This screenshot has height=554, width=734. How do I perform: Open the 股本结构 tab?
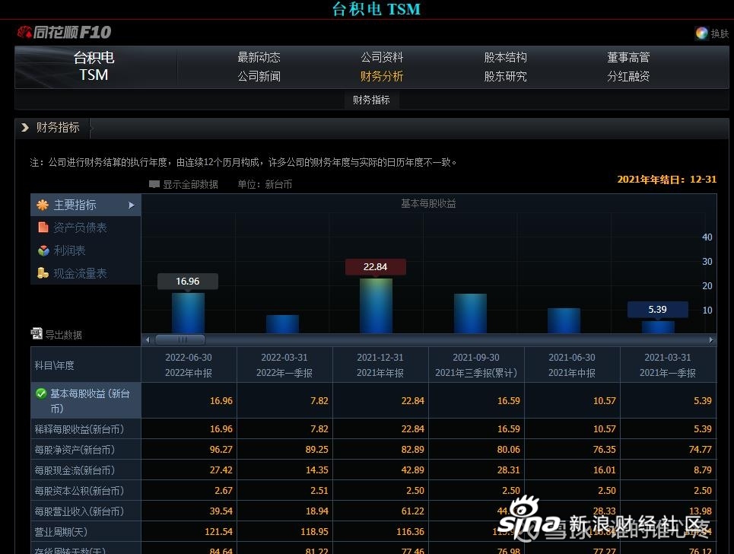506,57
